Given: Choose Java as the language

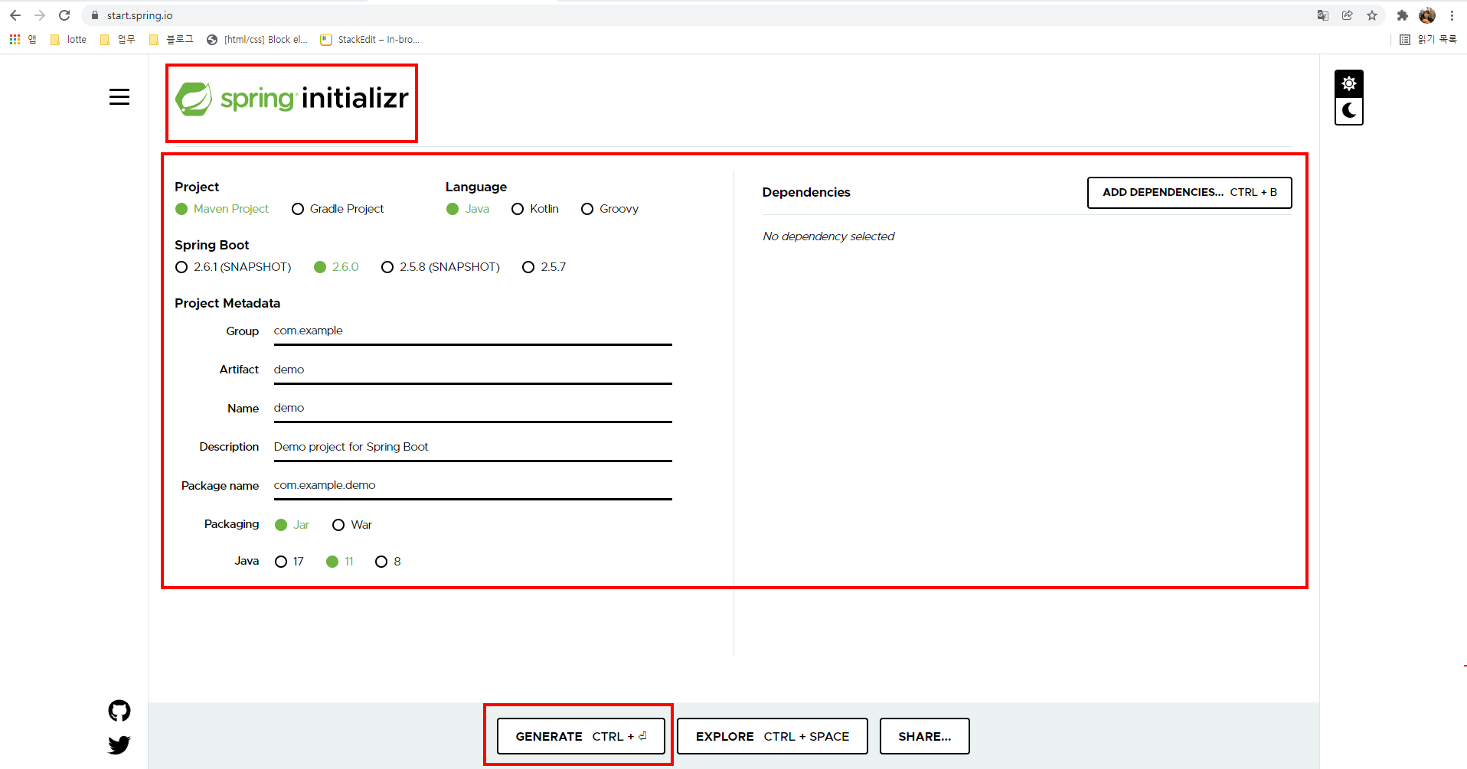Looking at the screenshot, I should point(468,209).
